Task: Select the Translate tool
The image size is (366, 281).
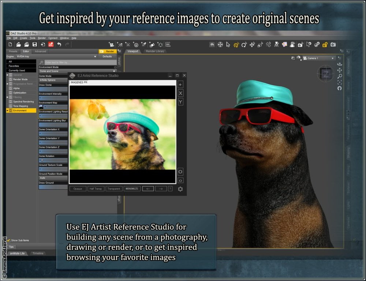Action: (252, 45)
